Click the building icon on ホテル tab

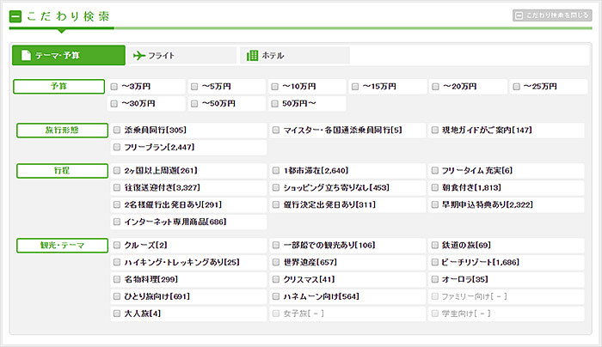tap(252, 56)
